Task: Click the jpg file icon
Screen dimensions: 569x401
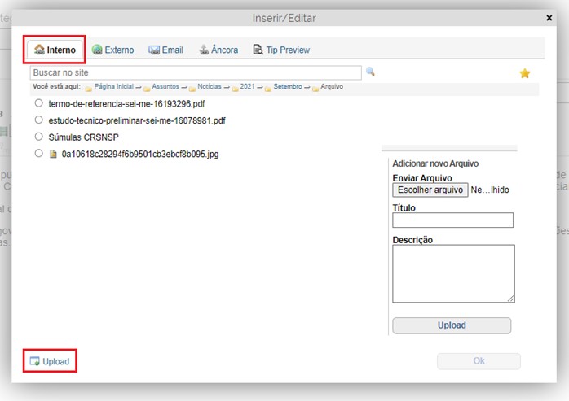Action: (x=53, y=155)
